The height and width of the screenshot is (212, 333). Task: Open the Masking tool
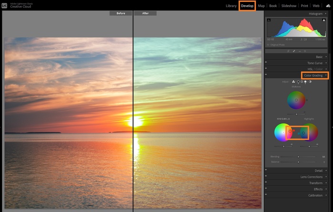coord(305,51)
